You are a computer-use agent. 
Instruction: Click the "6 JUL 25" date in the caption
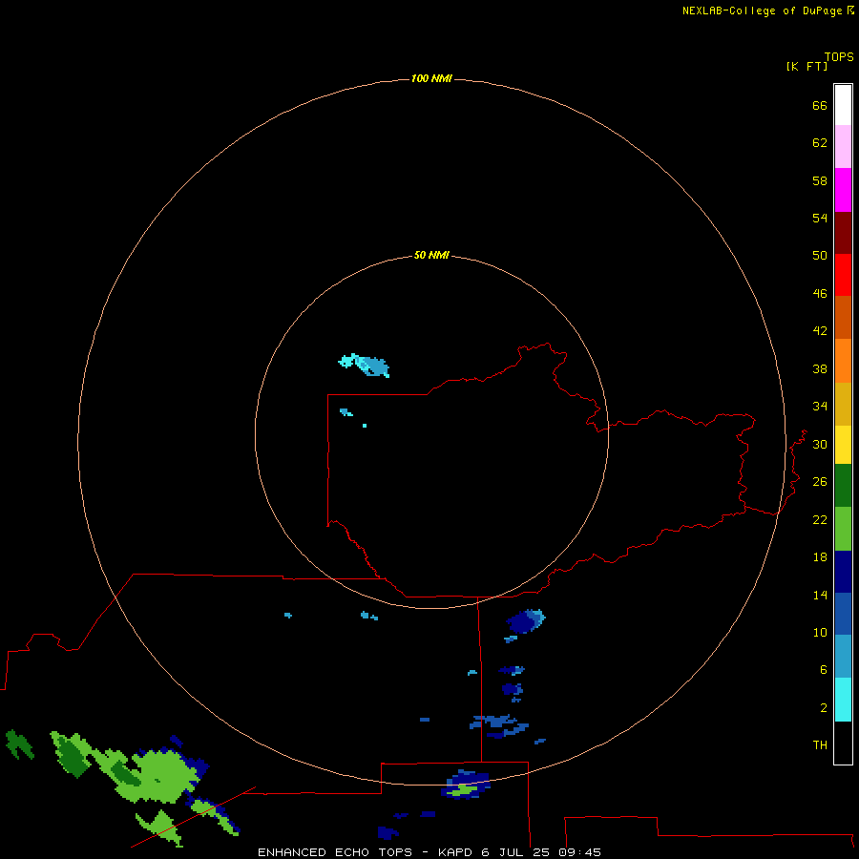pyautogui.click(x=515, y=852)
